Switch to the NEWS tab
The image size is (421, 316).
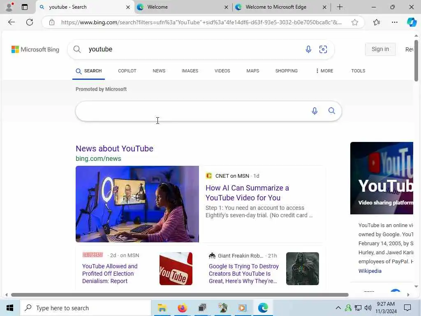pyautogui.click(x=159, y=71)
